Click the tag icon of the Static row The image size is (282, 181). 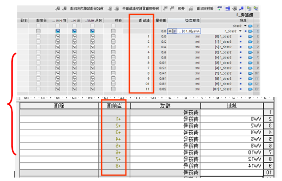pos(250,26)
